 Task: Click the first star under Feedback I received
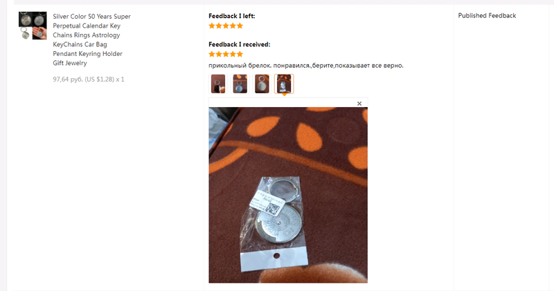(x=212, y=54)
